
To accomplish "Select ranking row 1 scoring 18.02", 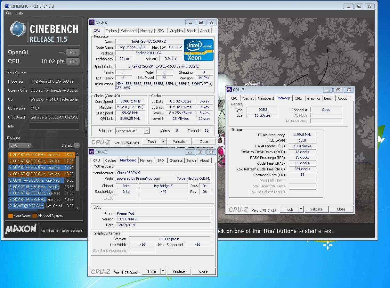I will (41, 154).
